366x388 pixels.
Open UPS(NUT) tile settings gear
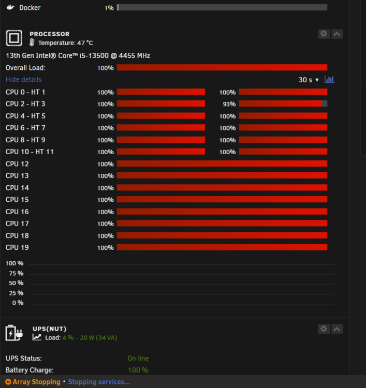(324, 329)
